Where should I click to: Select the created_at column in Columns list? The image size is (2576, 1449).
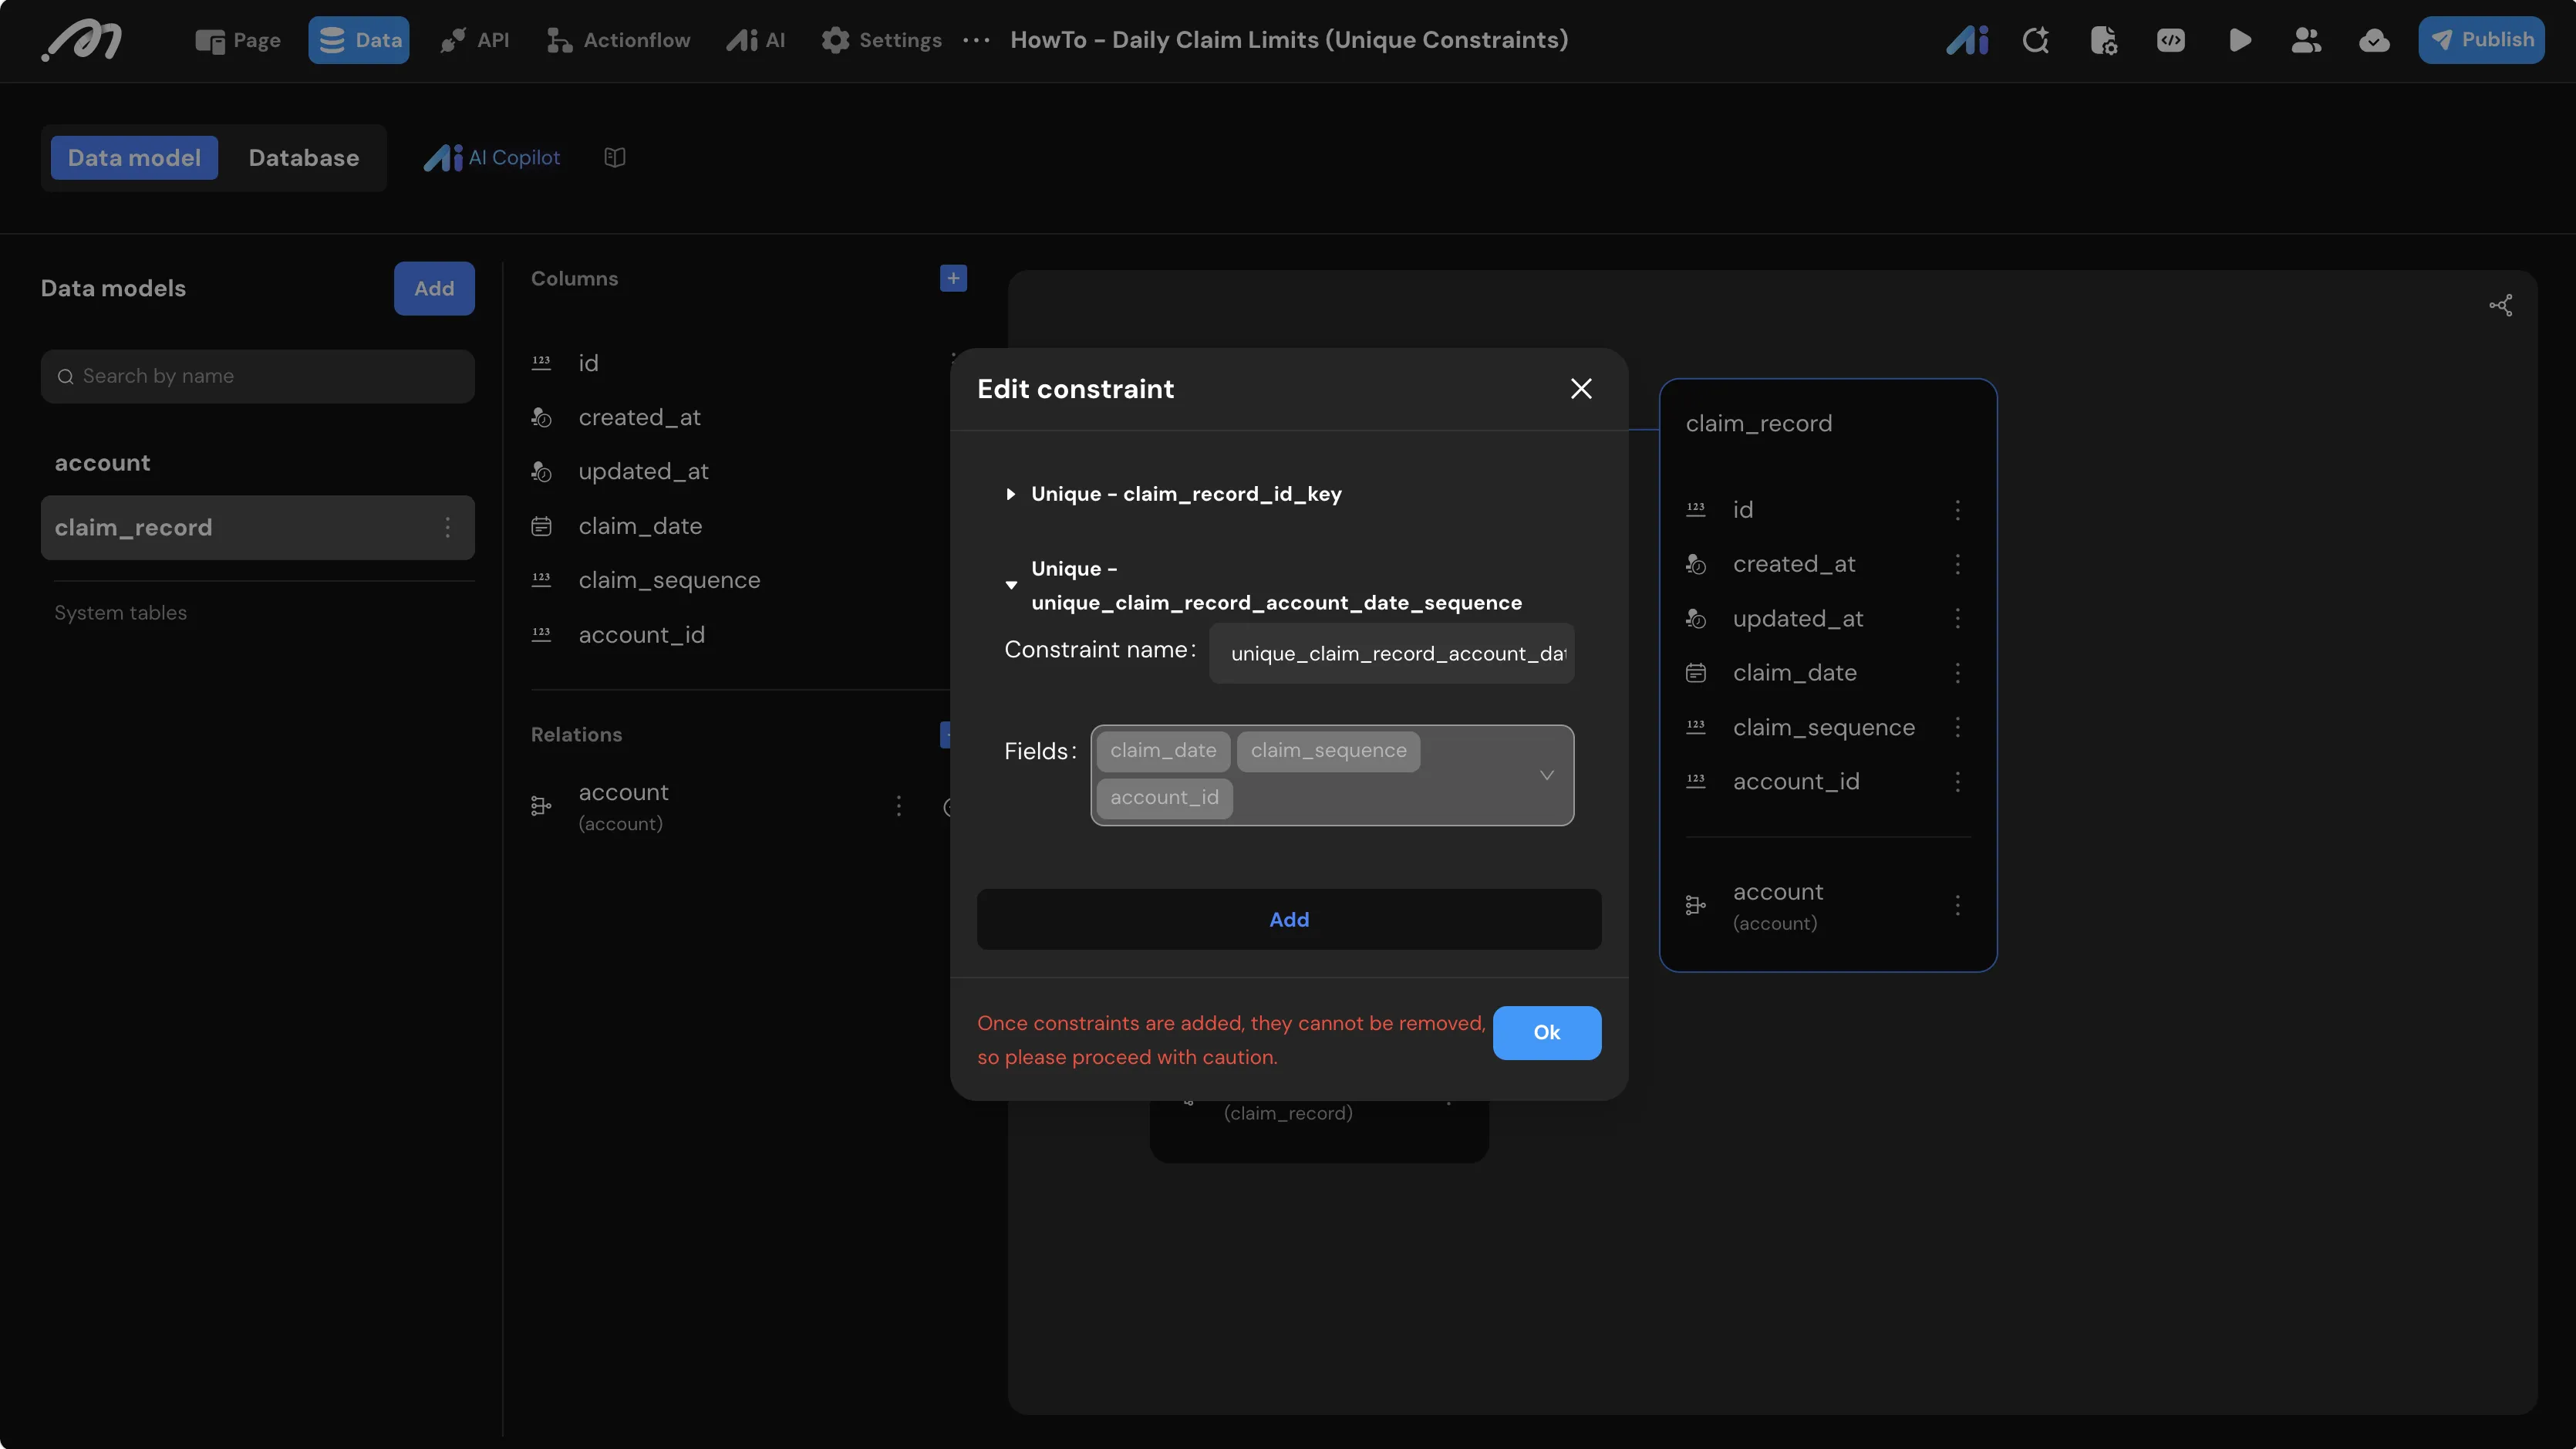pos(639,417)
